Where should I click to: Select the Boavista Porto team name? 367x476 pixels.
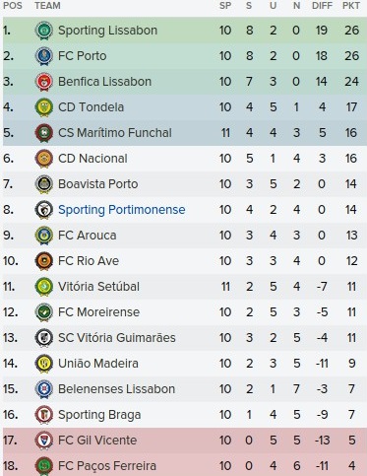coord(97,184)
